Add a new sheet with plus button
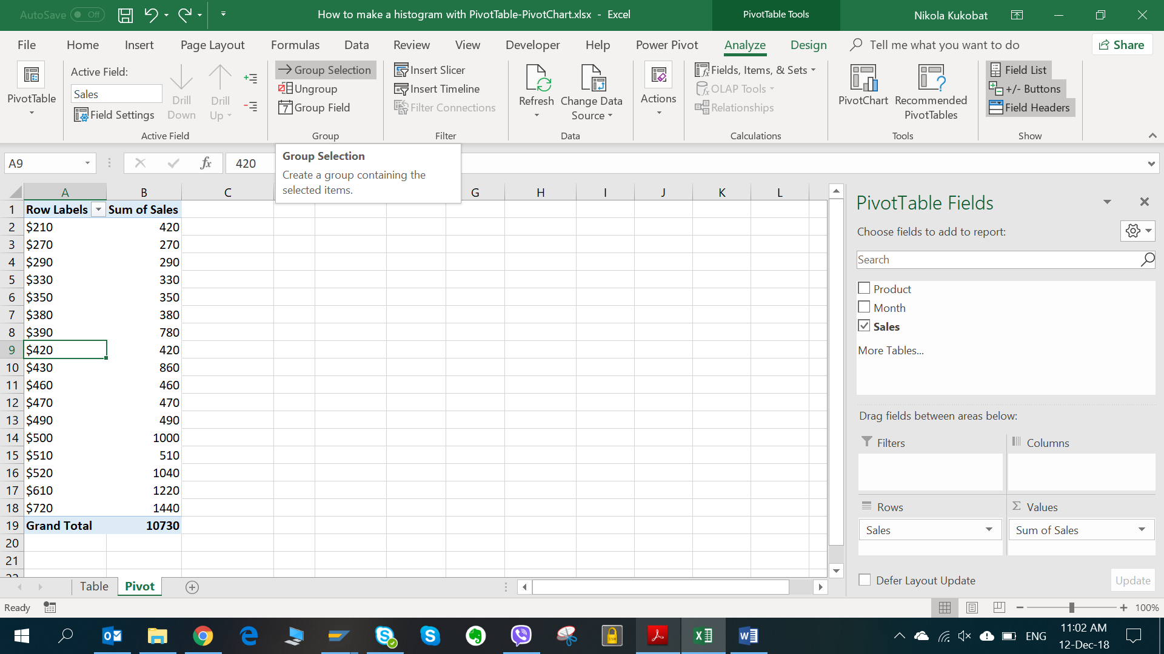The width and height of the screenshot is (1164, 654). click(192, 587)
